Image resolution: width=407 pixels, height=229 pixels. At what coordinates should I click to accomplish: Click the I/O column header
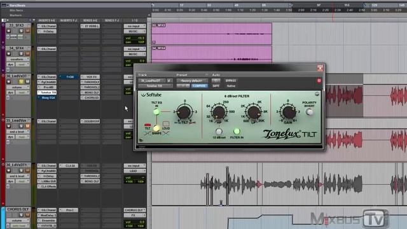click(135, 20)
